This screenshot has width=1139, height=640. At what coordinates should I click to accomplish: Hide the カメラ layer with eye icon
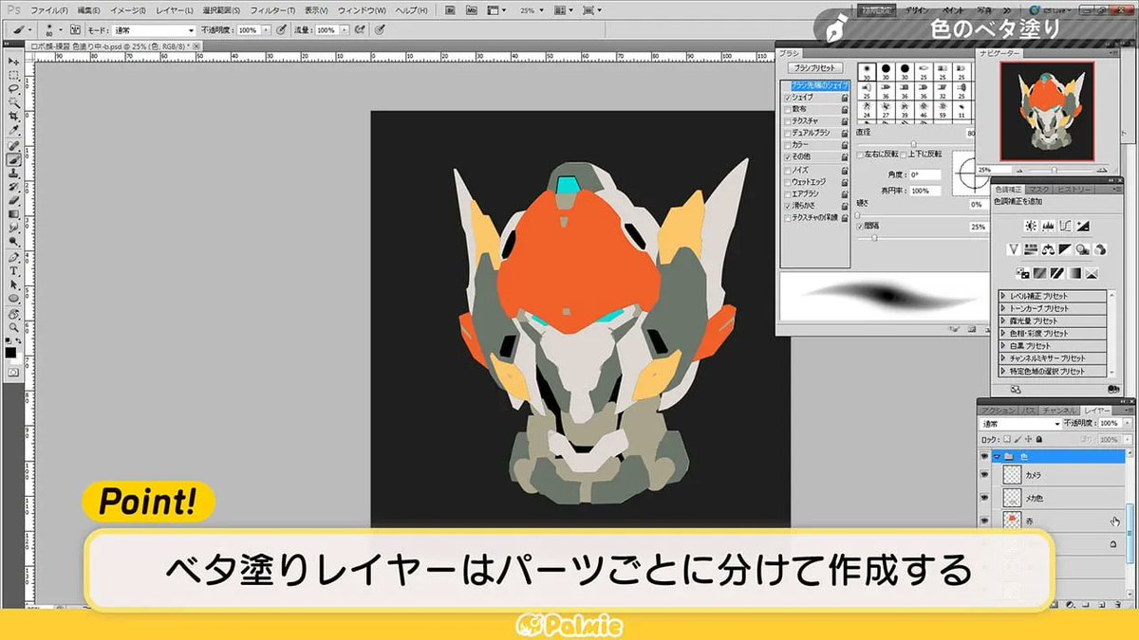coord(983,473)
